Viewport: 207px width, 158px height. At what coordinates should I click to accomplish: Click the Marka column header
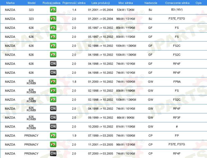(10, 3)
